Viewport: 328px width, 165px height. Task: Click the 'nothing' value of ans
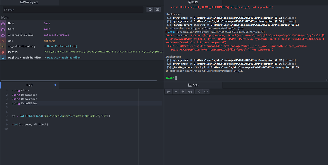(x=49, y=41)
